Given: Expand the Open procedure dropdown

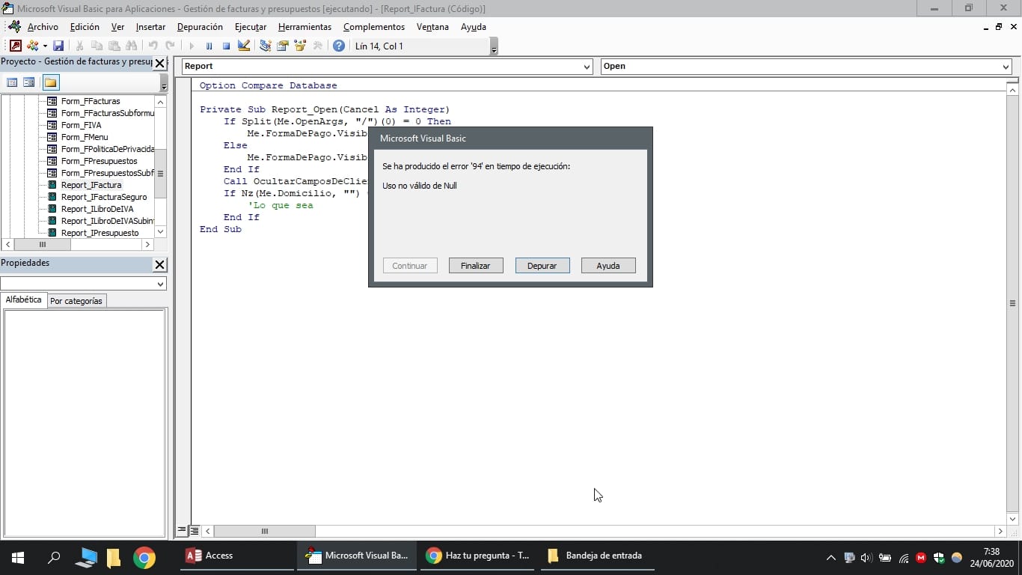Looking at the screenshot, I should tap(1005, 67).
